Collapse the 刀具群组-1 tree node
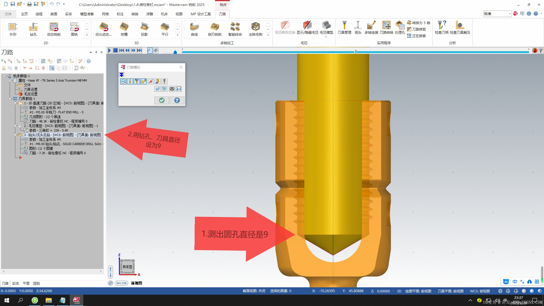 10,99
